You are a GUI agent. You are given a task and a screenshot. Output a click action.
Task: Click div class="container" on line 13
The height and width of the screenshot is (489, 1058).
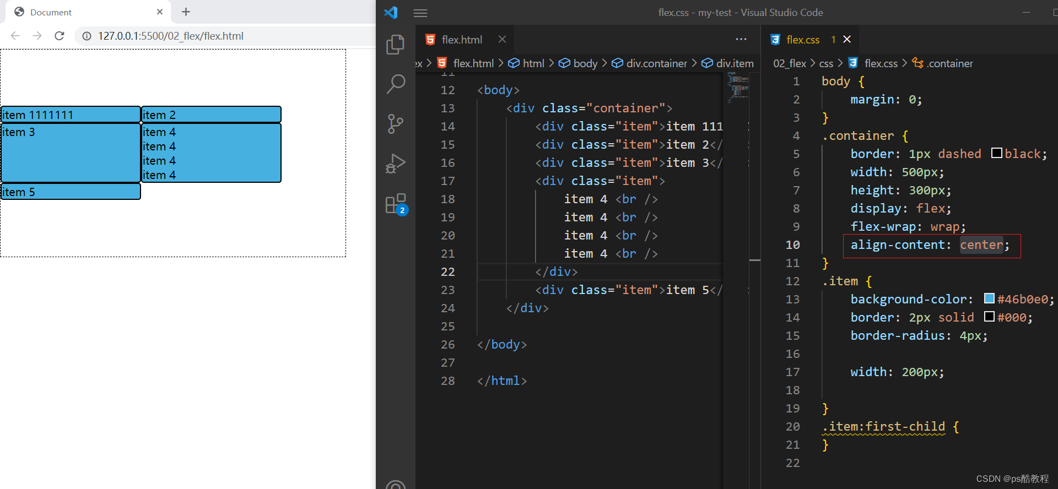tap(589, 108)
